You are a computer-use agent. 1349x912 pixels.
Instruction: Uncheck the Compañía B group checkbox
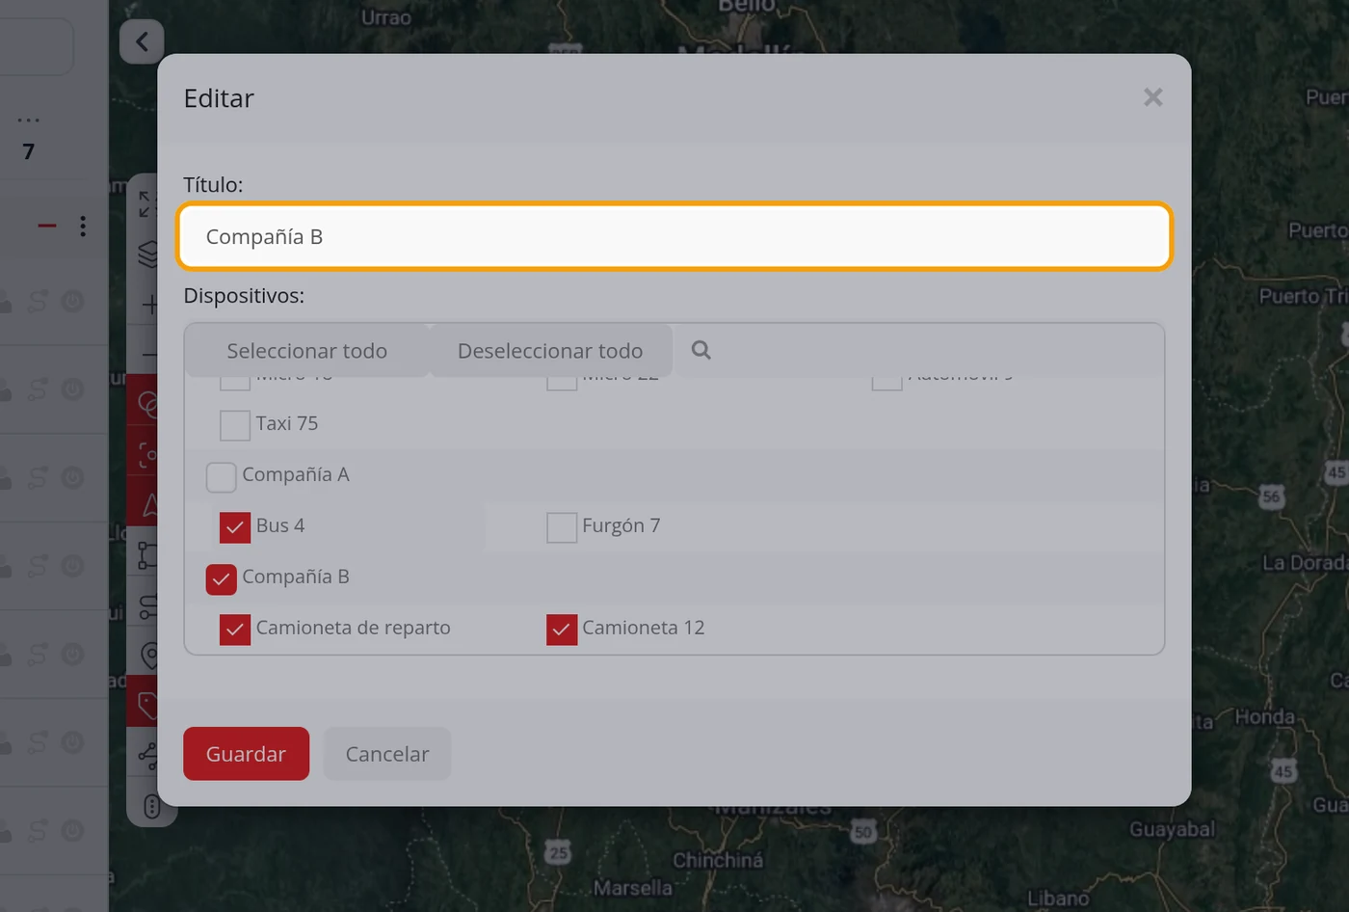point(222,578)
